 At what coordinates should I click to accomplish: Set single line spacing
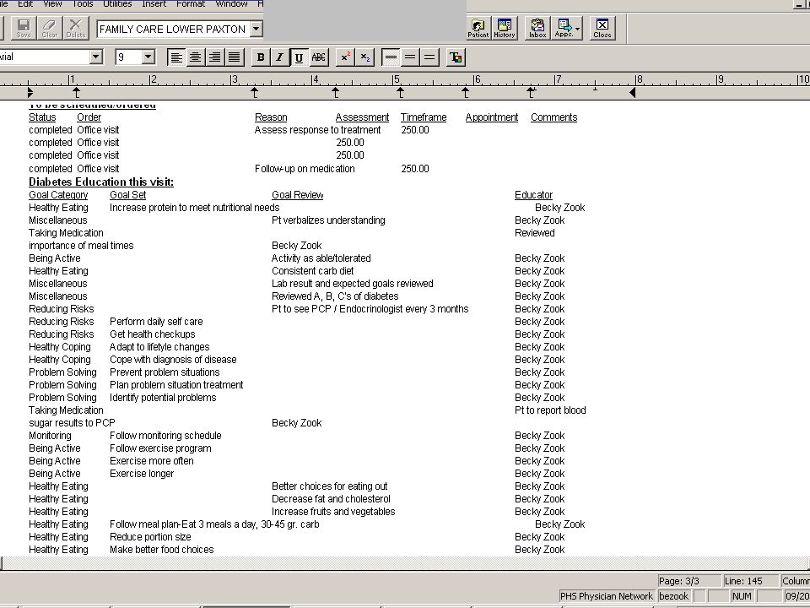pyautogui.click(x=391, y=57)
